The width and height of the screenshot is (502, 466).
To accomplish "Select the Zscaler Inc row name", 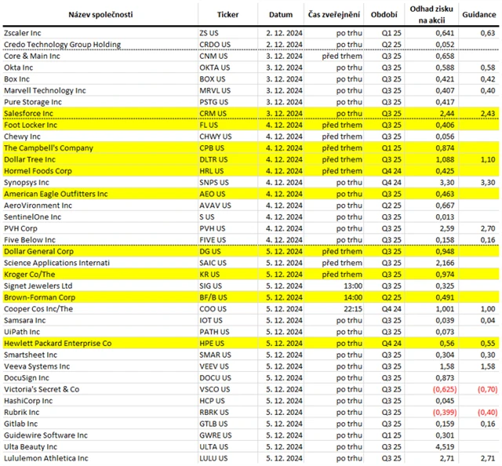I will 26,34.
